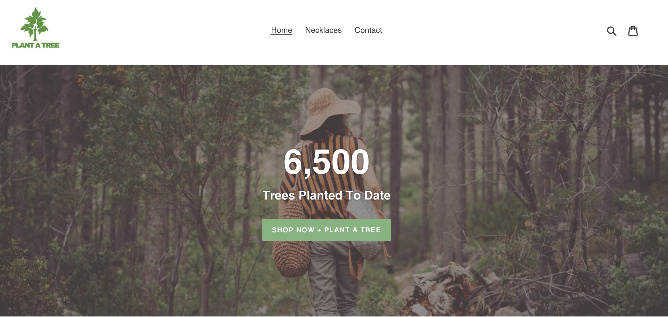The height and width of the screenshot is (317, 668).
Task: Click the underline beneath Home link
Action: pos(281,34)
